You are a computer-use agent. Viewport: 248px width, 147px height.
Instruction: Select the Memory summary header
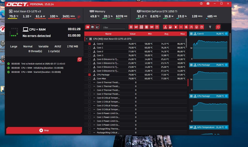coord(97,11)
